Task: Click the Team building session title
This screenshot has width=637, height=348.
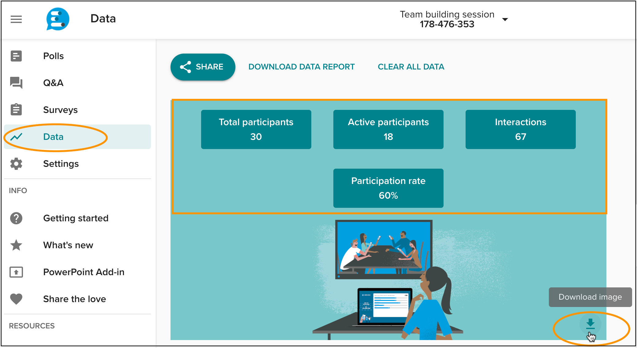Action: (x=447, y=14)
